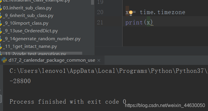
Task: Open _9_10import_class.py file
Action: (25, 23)
